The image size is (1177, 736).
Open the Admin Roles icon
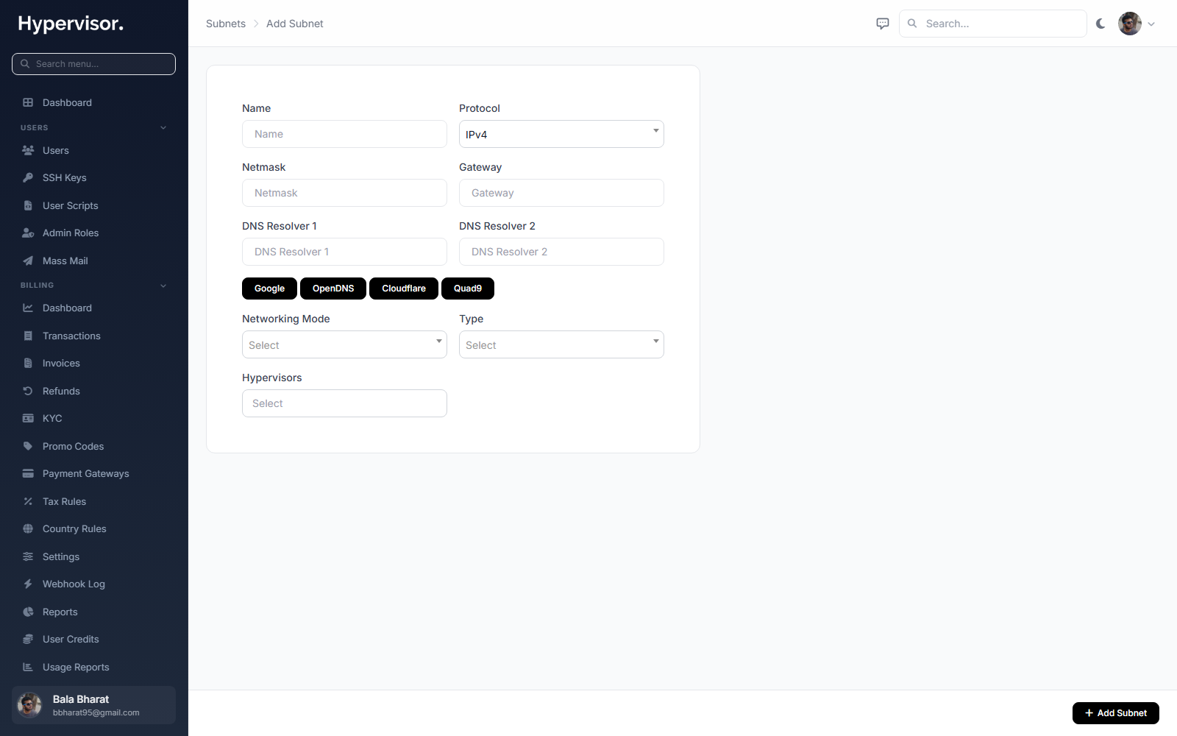(x=28, y=233)
